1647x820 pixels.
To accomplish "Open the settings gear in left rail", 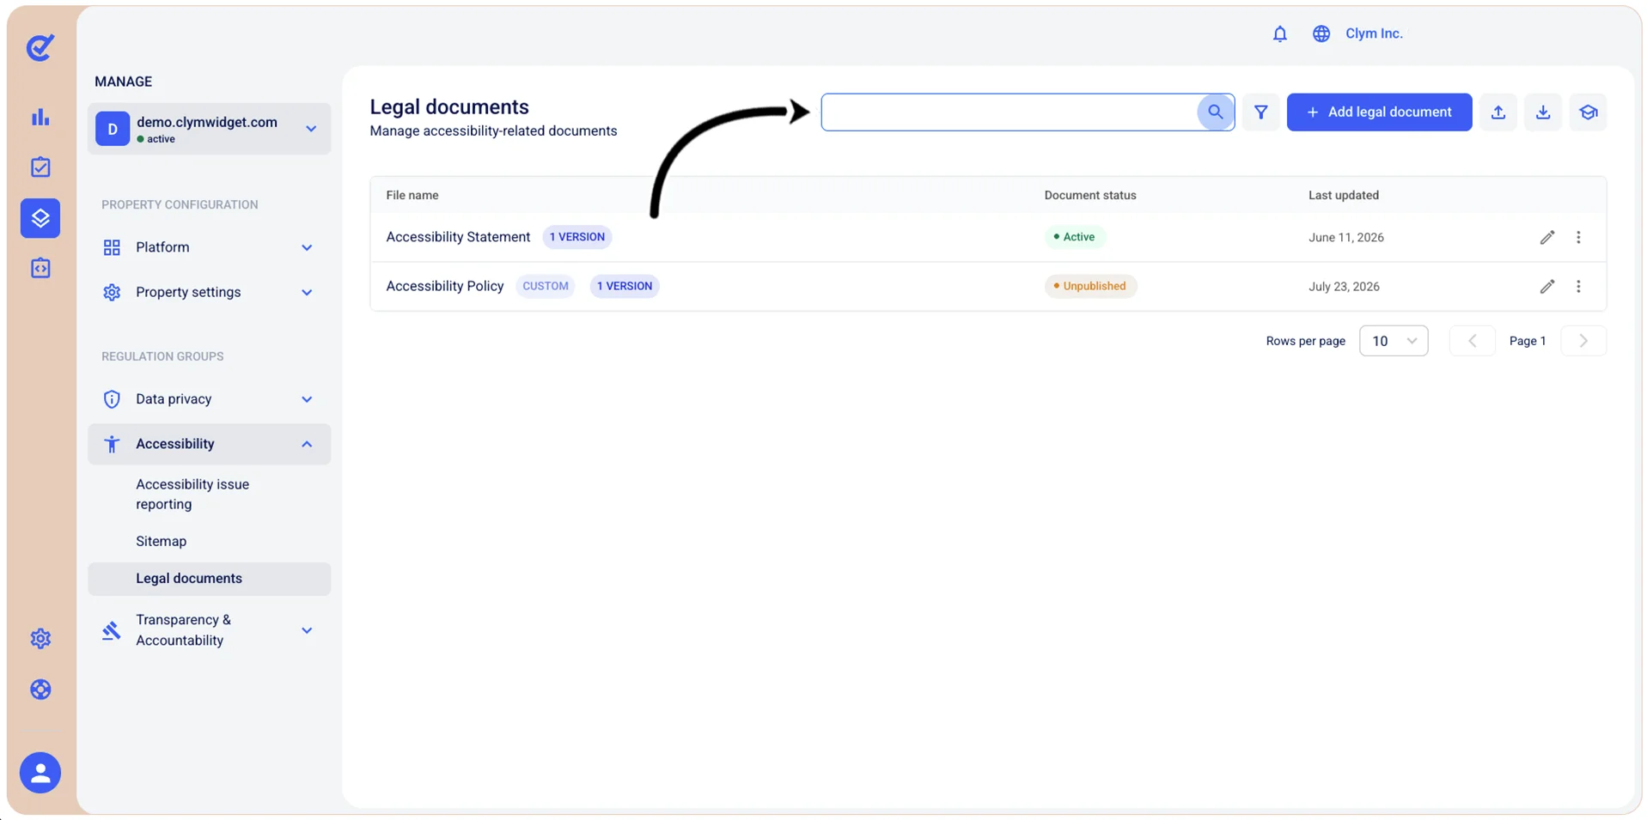I will tap(40, 639).
